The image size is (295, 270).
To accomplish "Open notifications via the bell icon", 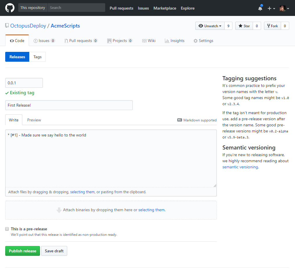I will [x=260, y=8].
